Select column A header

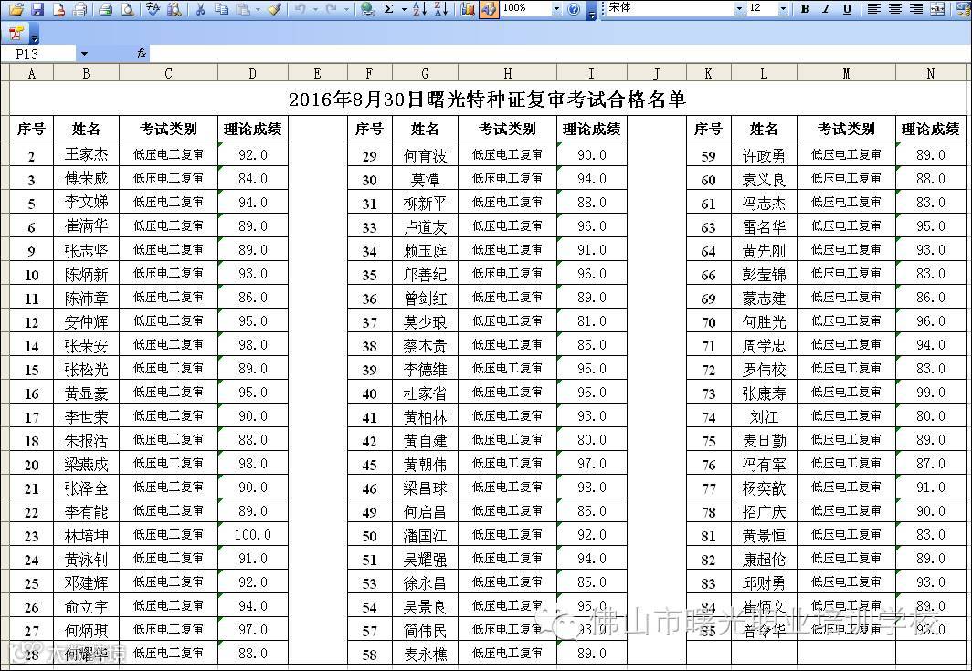point(32,73)
